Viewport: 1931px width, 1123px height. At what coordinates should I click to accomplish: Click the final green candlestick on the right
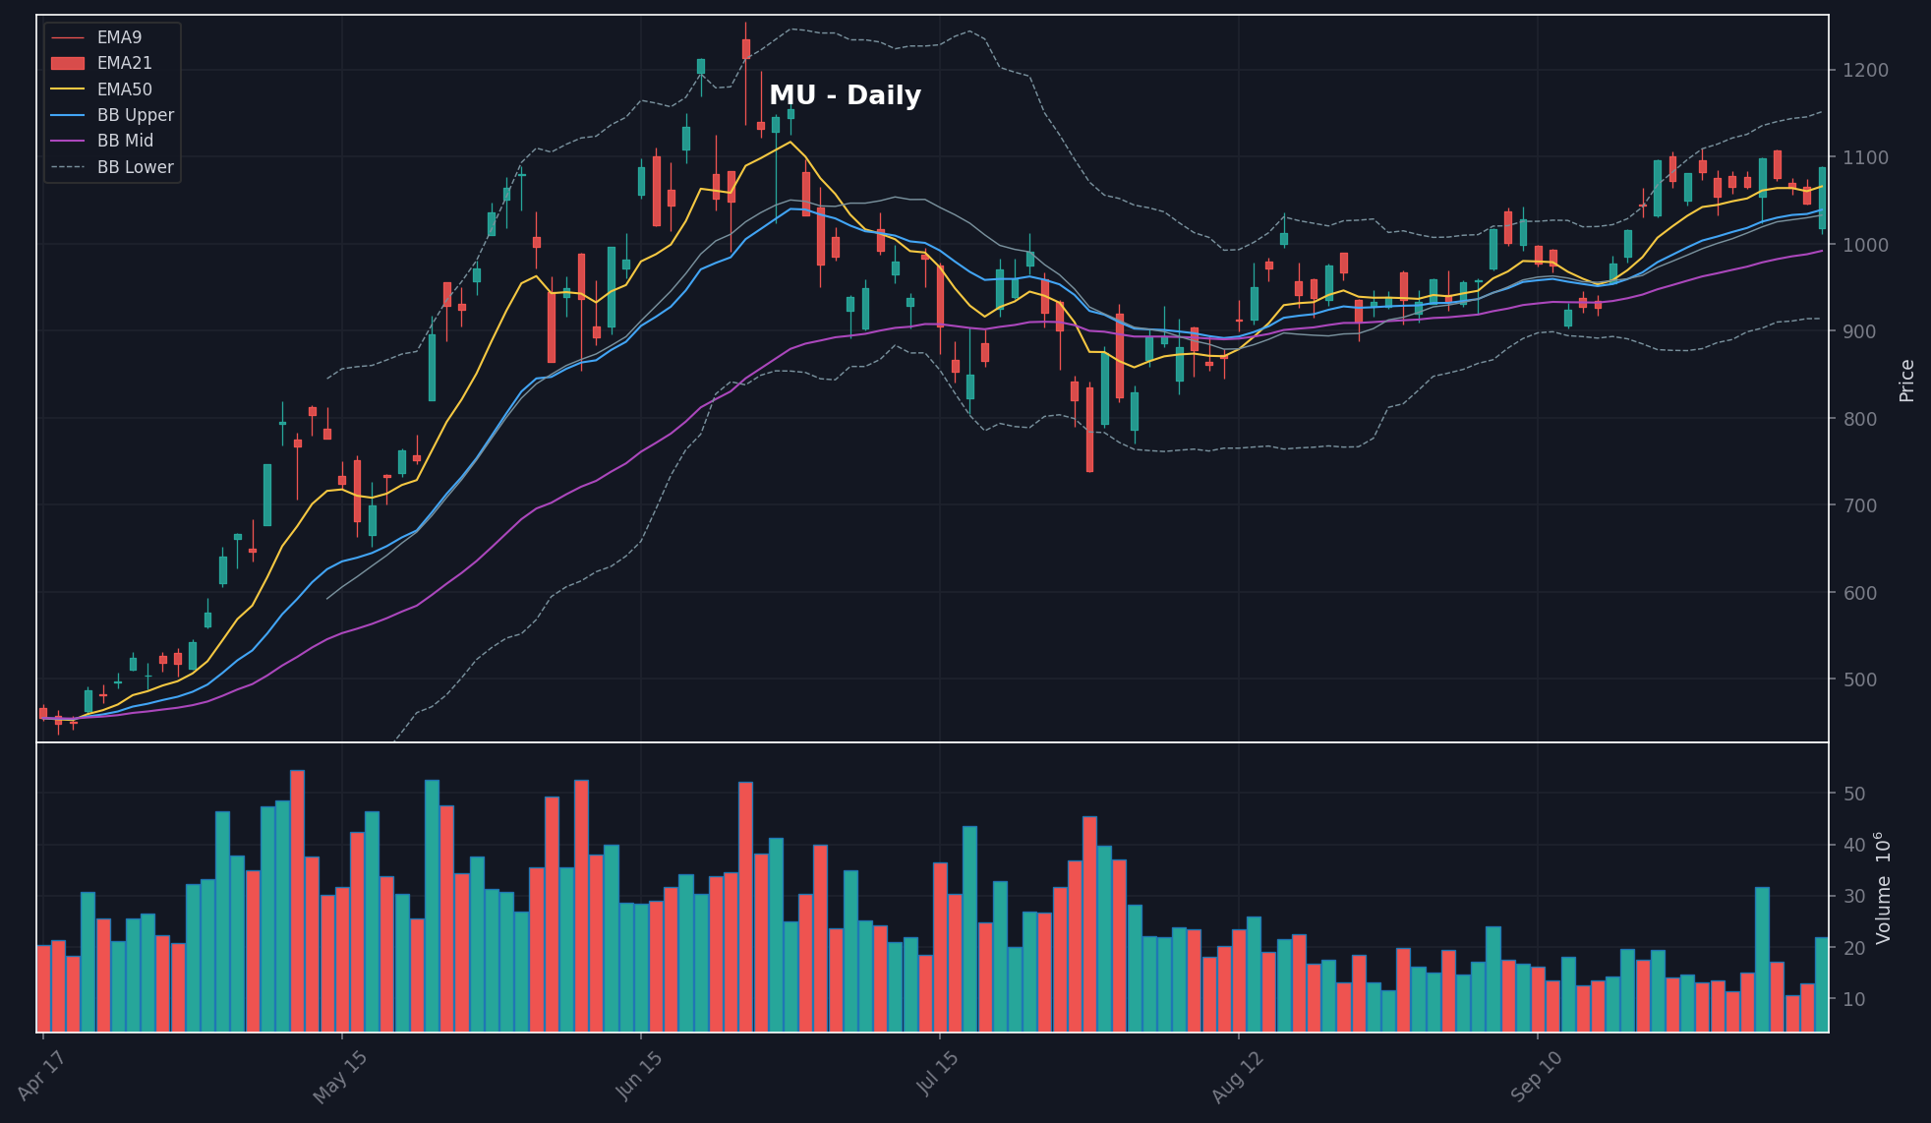(1822, 199)
